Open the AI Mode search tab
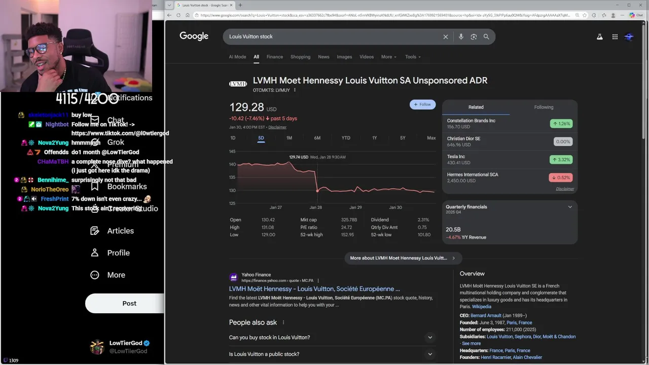The height and width of the screenshot is (365, 649). pos(237,57)
